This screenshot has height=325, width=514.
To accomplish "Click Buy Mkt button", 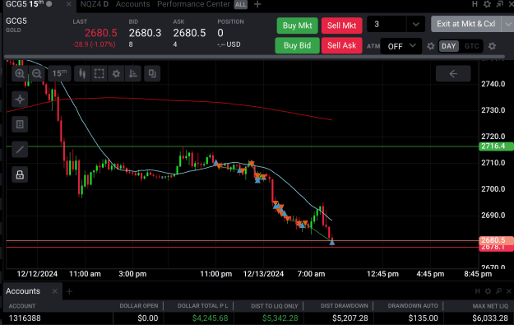I will coord(298,26).
